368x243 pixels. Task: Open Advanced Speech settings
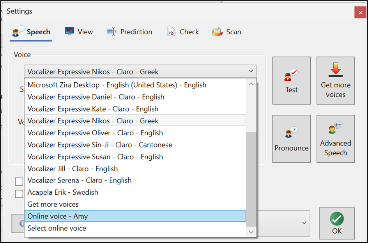(336, 139)
